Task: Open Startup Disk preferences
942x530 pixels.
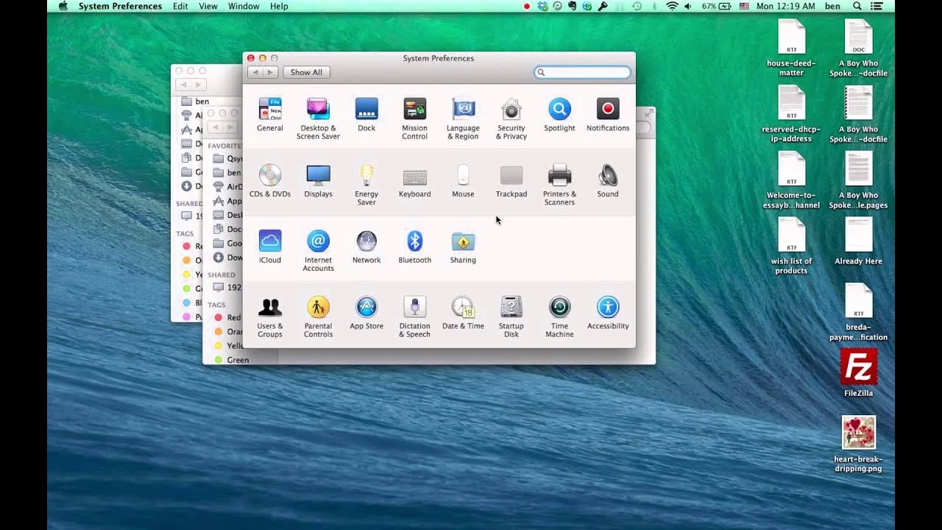Action: 511,317
